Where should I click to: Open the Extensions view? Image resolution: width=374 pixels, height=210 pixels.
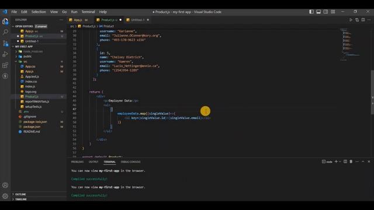pyautogui.click(x=5, y=65)
